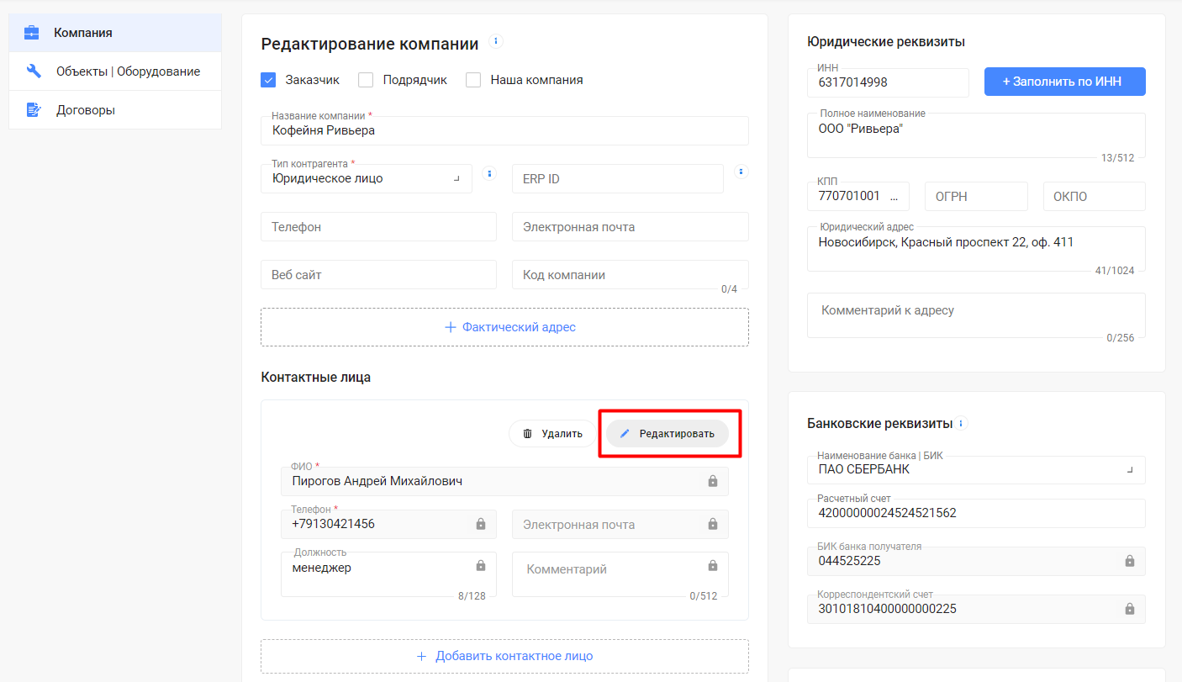Viewport: 1182px width, 682px height.
Task: Check the Наша компания checkbox
Action: point(473,80)
